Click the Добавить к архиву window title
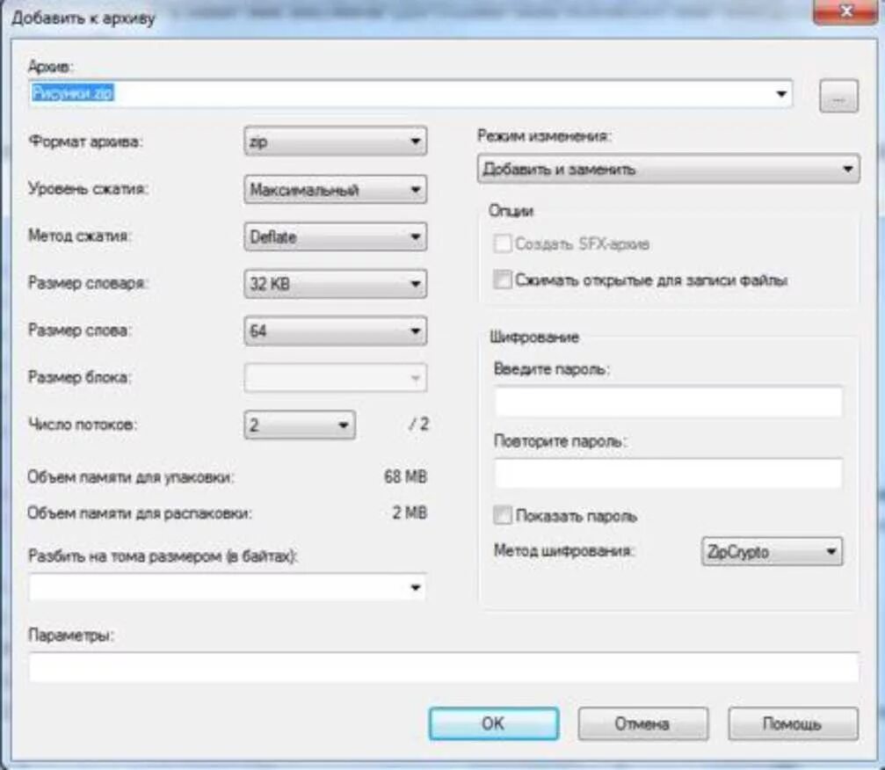The height and width of the screenshot is (770, 885). coord(83,18)
